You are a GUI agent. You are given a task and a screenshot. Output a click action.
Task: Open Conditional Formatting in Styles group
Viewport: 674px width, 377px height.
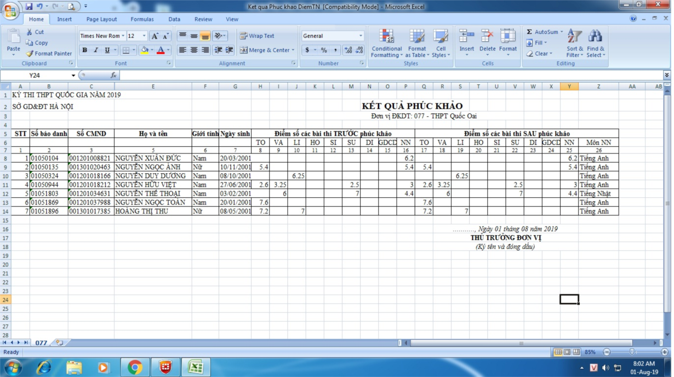pyautogui.click(x=386, y=44)
